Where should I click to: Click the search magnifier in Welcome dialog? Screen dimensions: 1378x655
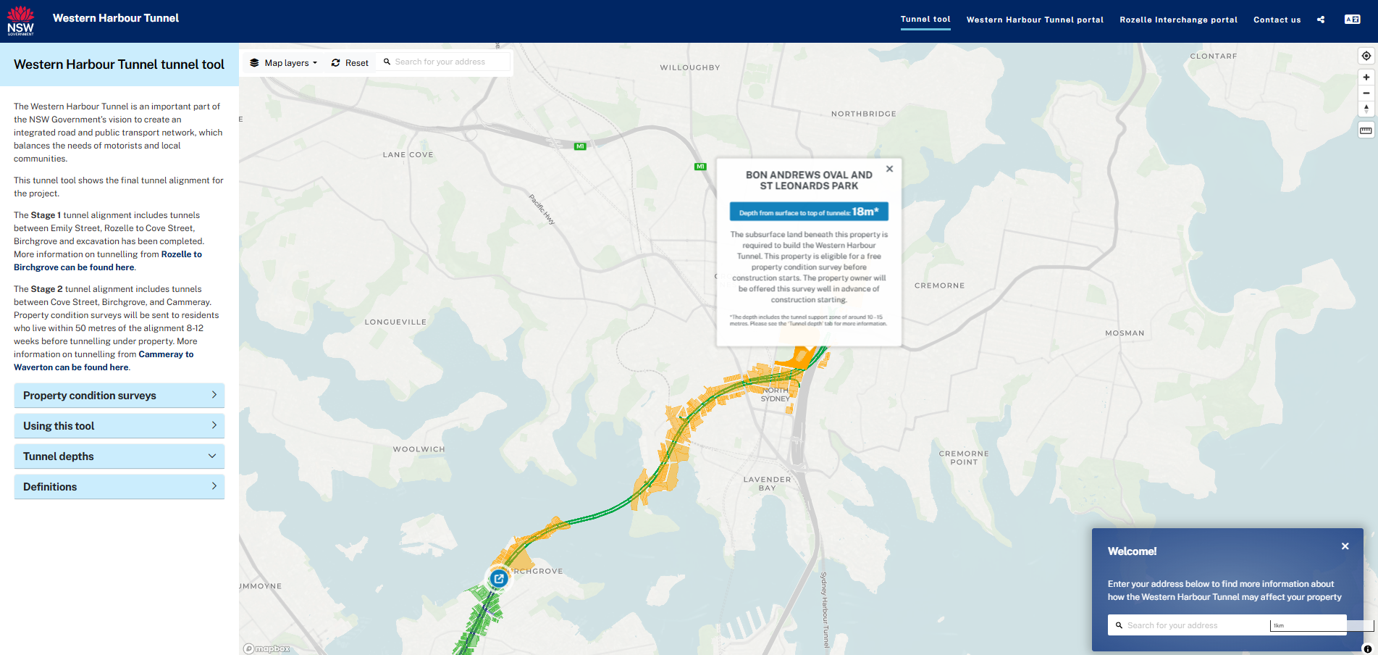click(1119, 625)
